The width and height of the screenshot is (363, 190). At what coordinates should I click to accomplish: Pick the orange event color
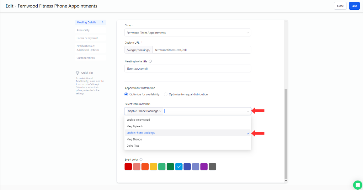coord(145,166)
